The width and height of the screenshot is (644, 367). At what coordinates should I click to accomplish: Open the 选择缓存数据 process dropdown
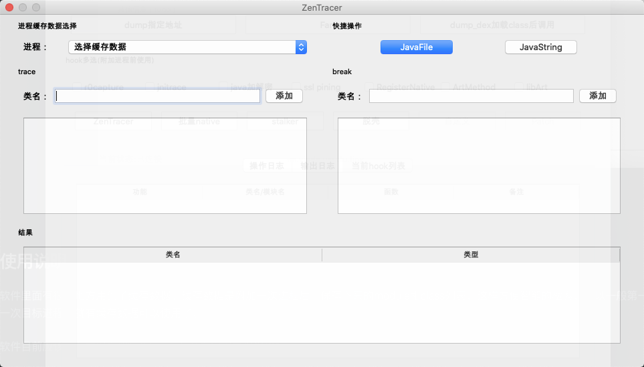[187, 47]
